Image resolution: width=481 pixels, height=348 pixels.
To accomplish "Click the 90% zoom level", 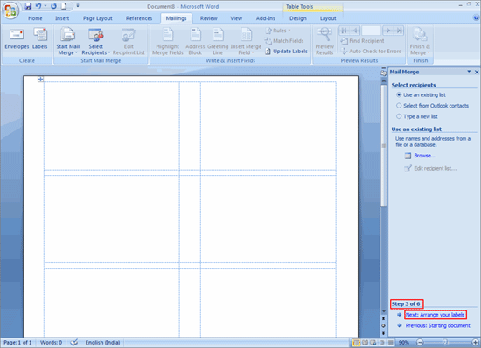I will pyautogui.click(x=403, y=343).
